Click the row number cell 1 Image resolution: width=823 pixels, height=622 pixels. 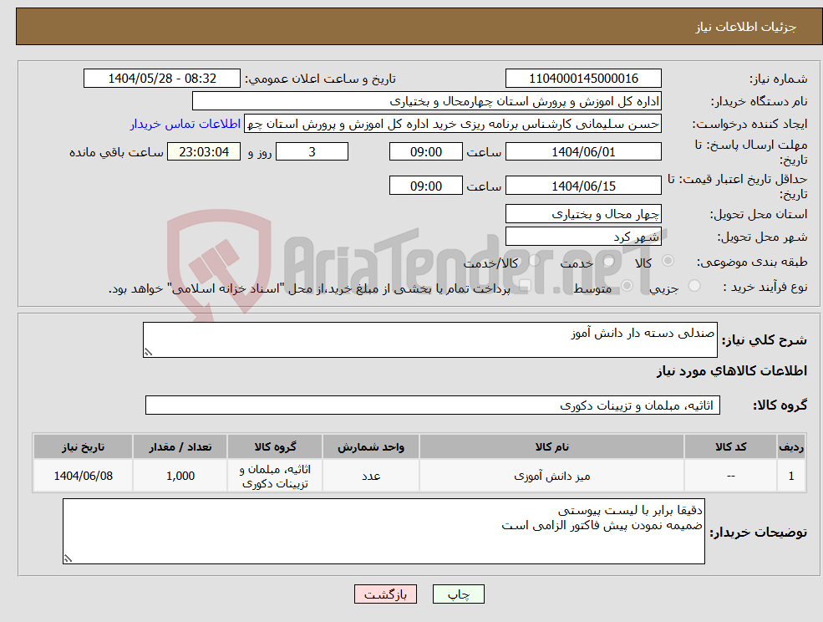coord(791,476)
